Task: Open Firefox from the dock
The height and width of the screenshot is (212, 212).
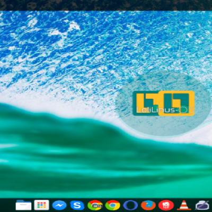Action: click(x=148, y=205)
